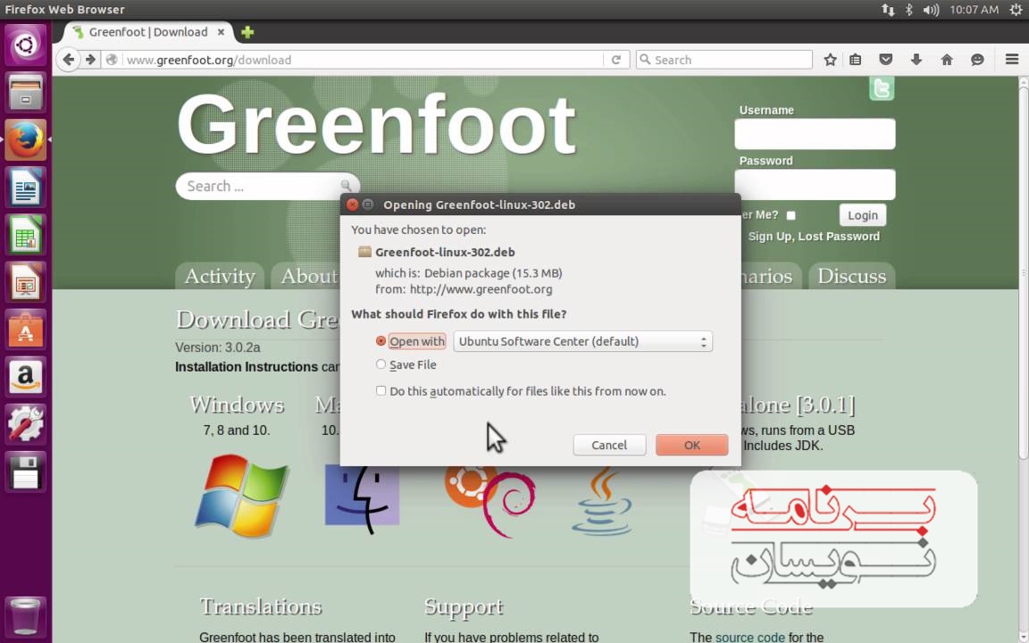Image resolution: width=1029 pixels, height=643 pixels.
Task: Launch LibreOffice Writer from the dock
Action: (25, 188)
